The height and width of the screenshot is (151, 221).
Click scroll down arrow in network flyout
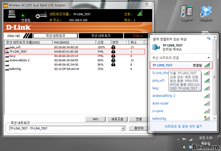pos(215,118)
